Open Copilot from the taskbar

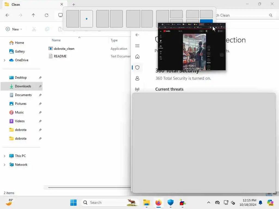pyautogui.click(x=270, y=202)
